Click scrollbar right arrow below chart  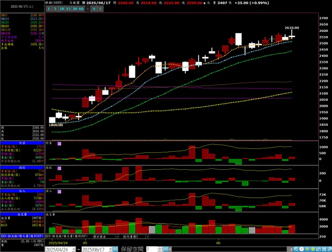[292, 249]
